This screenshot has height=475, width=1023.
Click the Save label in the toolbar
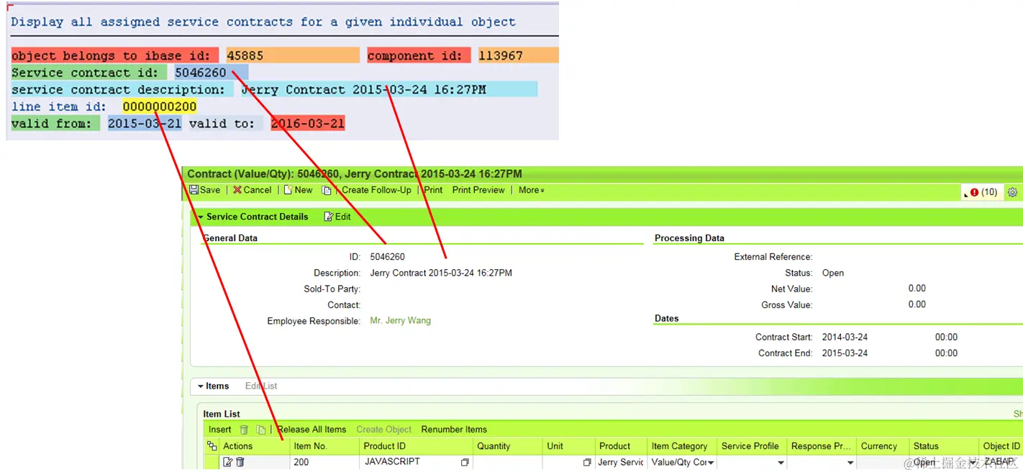point(210,190)
